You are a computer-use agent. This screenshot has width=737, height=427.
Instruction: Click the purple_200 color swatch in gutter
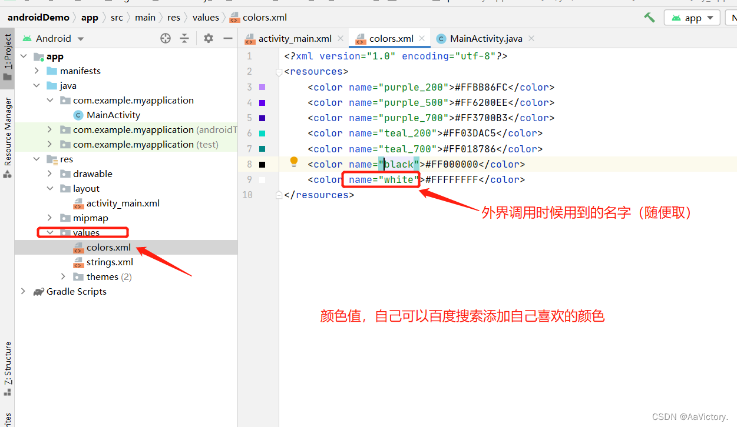pos(262,87)
